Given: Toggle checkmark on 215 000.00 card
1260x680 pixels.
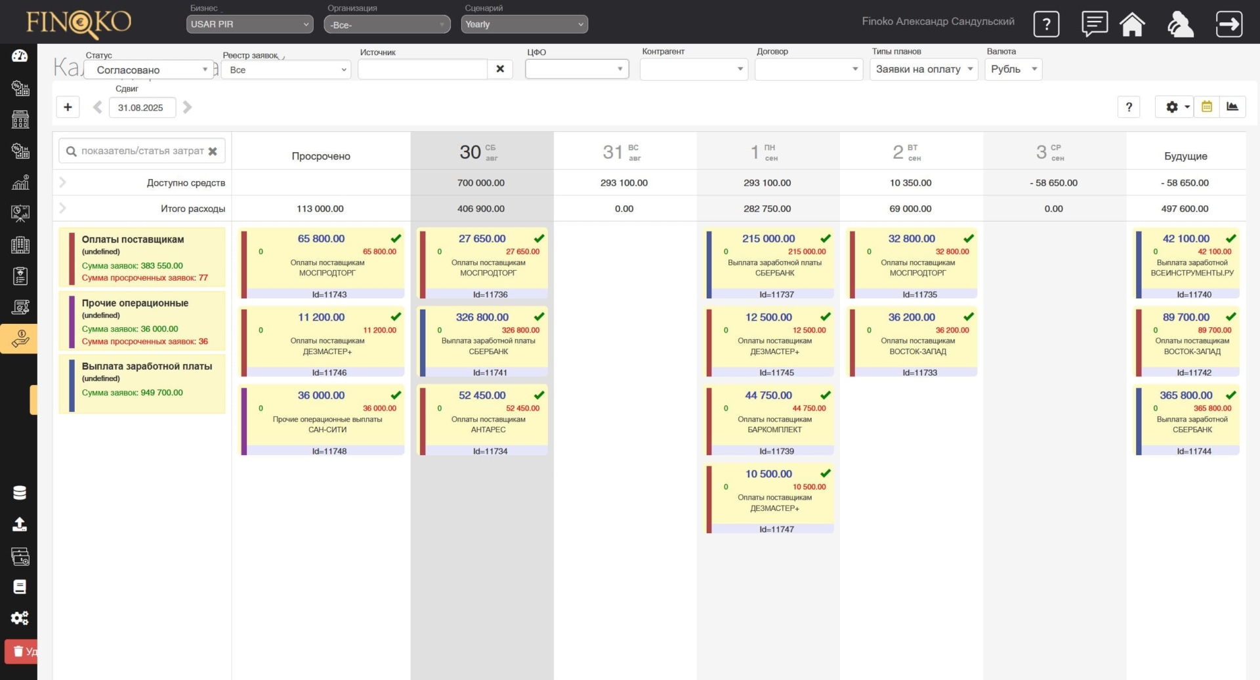Looking at the screenshot, I should point(825,239).
